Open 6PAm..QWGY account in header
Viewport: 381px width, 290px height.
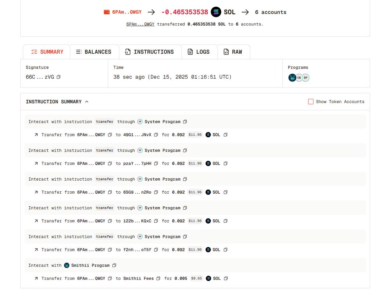pyautogui.click(x=127, y=12)
